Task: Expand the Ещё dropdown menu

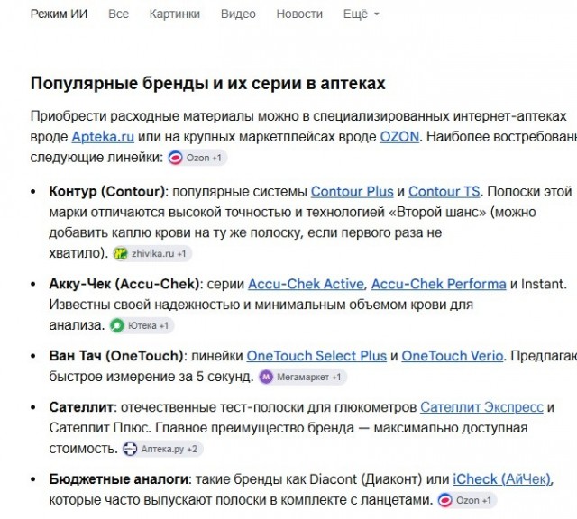Action: pyautogui.click(x=361, y=14)
